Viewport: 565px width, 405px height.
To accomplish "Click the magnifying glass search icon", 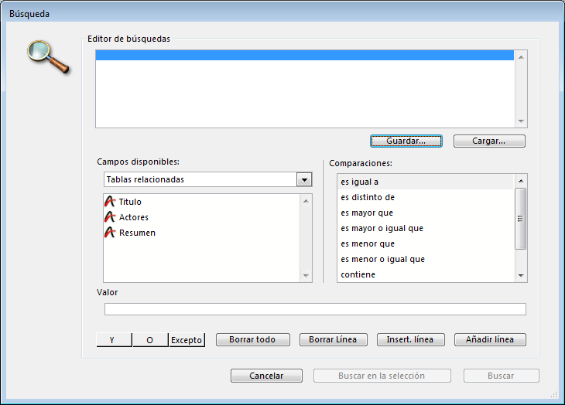I will coord(46,56).
